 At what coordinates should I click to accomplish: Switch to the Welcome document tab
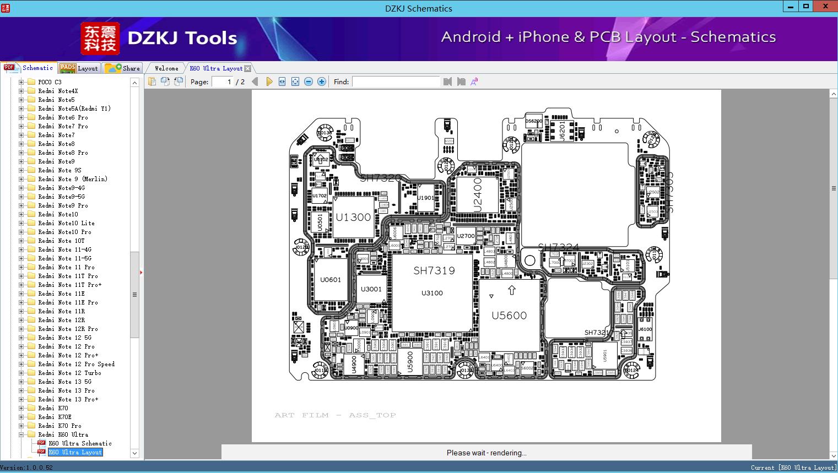[166, 68]
